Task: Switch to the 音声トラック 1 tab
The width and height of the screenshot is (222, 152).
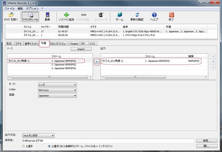Action: pos(31,44)
